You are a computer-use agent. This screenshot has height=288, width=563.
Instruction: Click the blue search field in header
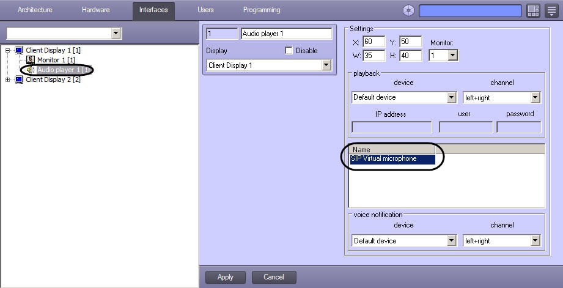[470, 11]
